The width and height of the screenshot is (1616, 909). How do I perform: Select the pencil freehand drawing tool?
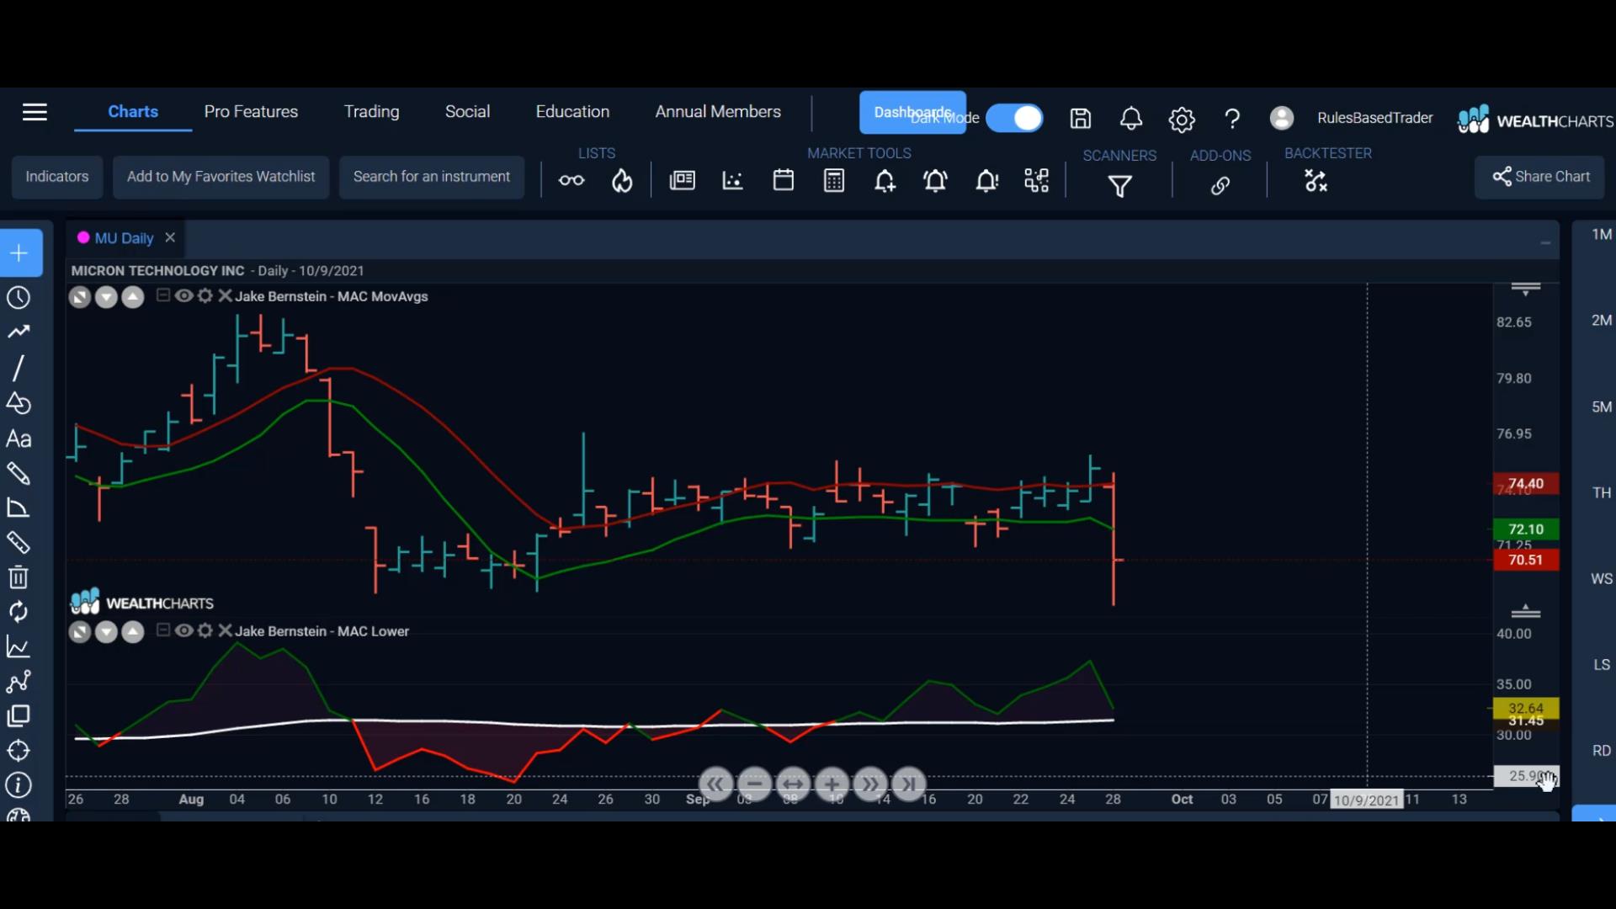click(19, 474)
